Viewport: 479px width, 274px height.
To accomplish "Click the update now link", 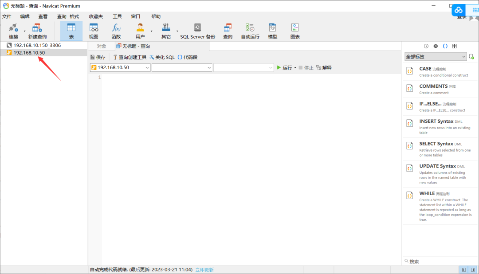I will coord(204,270).
